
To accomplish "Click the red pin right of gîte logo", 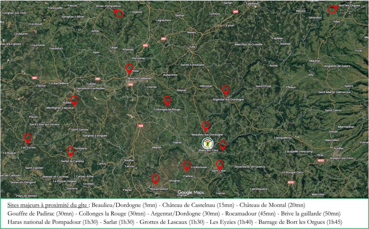I will point(223,145).
